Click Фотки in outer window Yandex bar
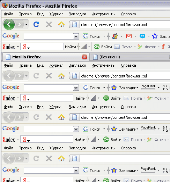The image size is (170, 182). (x=147, y=47)
